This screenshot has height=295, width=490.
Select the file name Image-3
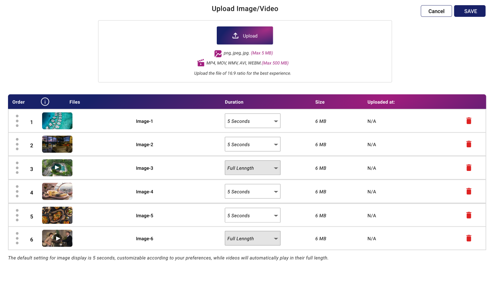point(144,168)
